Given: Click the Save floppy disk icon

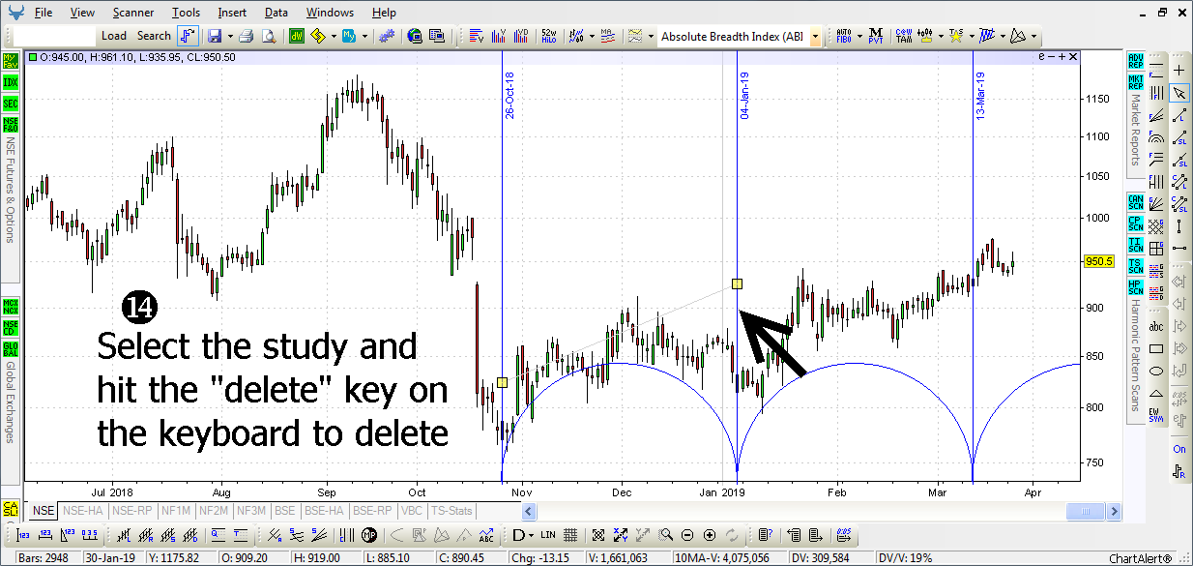Looking at the screenshot, I should click(x=215, y=36).
